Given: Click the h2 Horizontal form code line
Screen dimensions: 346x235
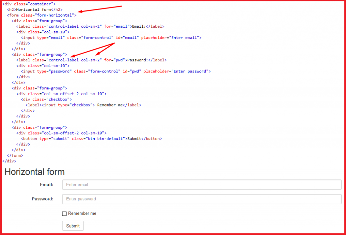Looking at the screenshot, I should click(35, 9).
